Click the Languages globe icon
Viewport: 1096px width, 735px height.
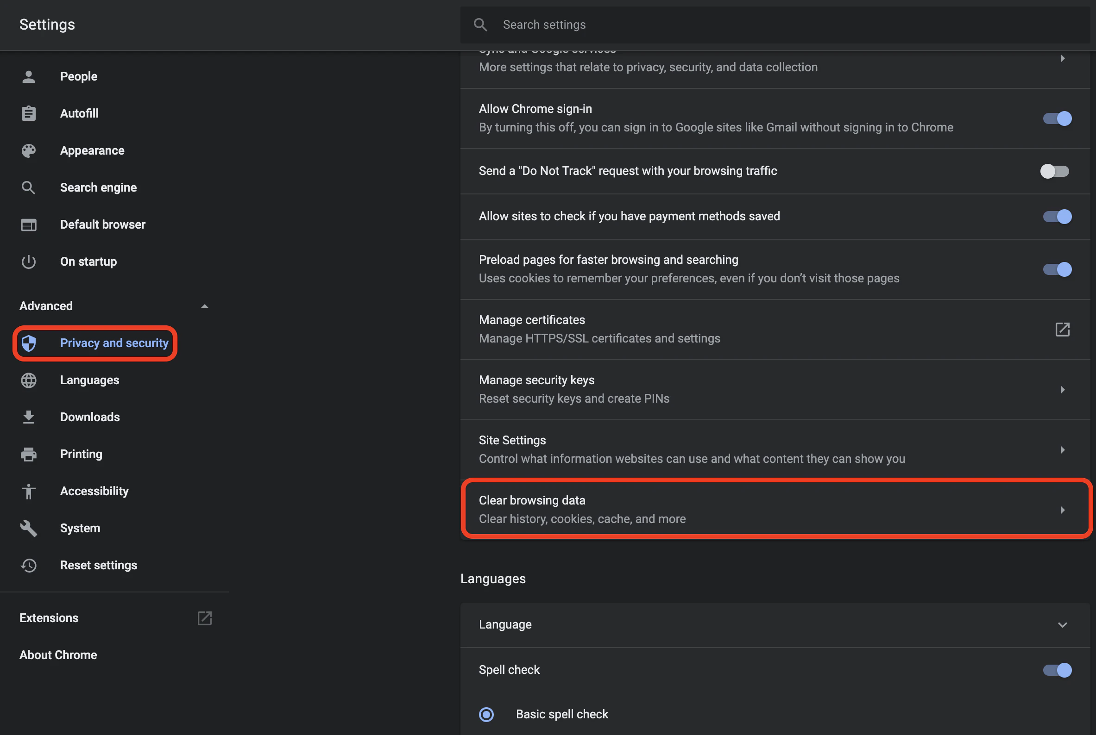[29, 380]
